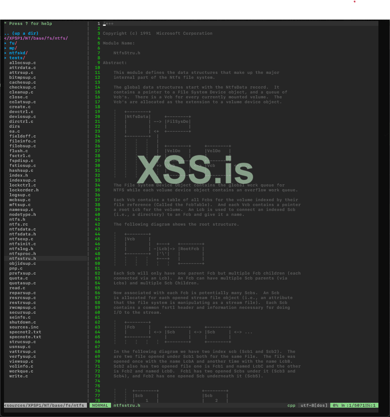Viewport: 390px width, 417px height.
Task: Select fsctrl.c file
Action: coord(20,156)
